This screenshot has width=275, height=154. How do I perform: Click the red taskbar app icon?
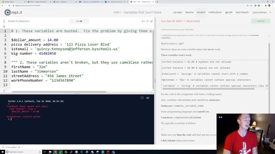click(x=108, y=152)
